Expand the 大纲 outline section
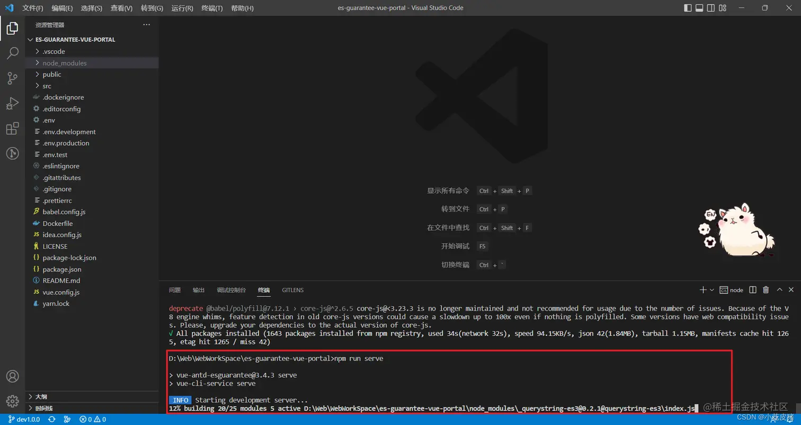The height and width of the screenshot is (425, 801). point(92,396)
